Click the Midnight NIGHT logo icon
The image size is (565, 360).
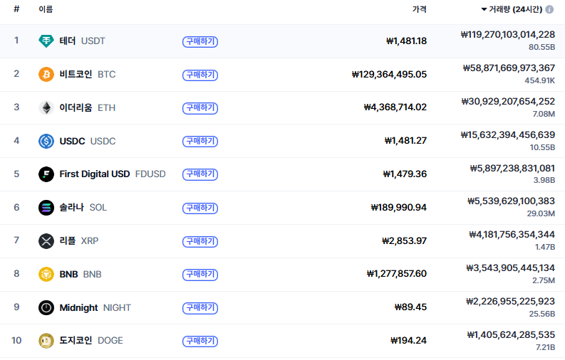pyautogui.click(x=46, y=307)
